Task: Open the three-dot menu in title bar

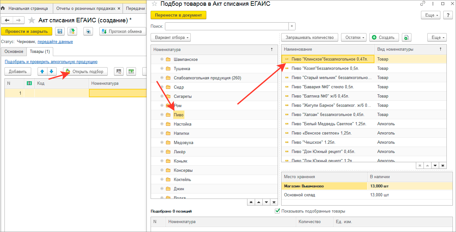Action: click(433, 4)
